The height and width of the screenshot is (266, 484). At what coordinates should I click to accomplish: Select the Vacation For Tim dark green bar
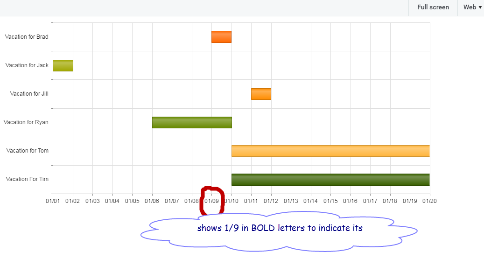point(330,180)
